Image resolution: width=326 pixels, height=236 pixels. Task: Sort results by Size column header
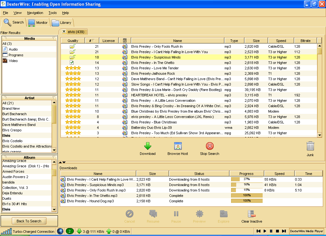(x=256, y=40)
